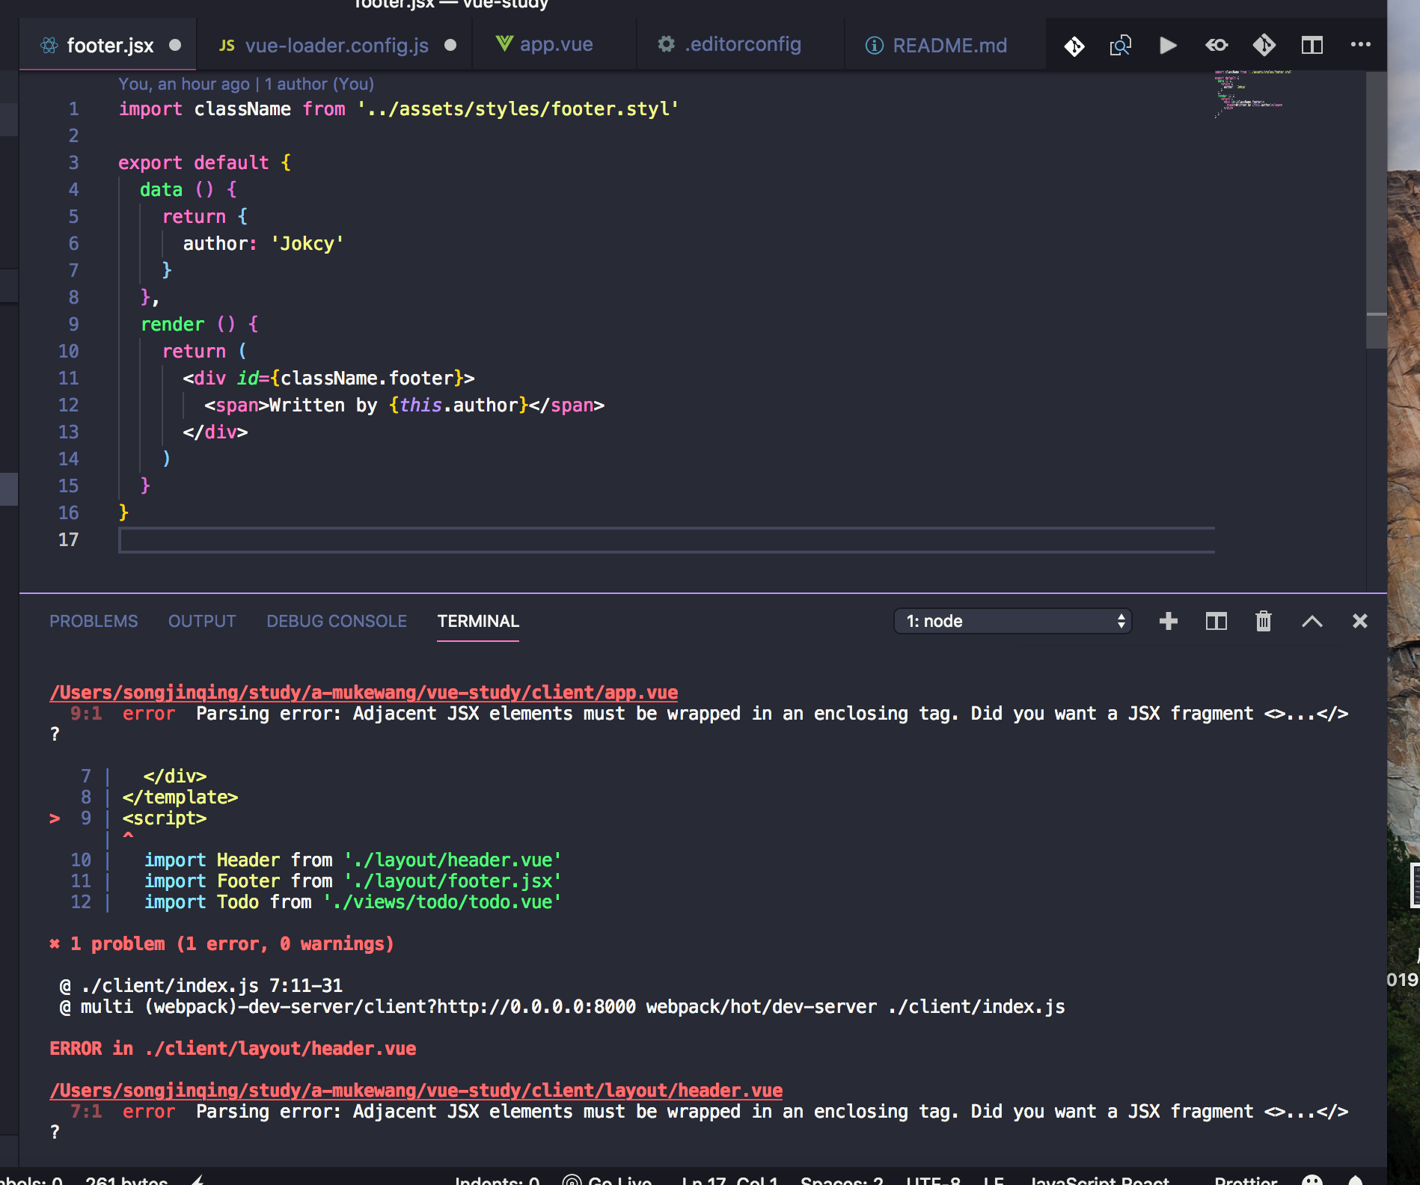Viewport: 1420px width, 1185px height.
Task: Click the git source control diamond icon
Action: tap(1074, 46)
